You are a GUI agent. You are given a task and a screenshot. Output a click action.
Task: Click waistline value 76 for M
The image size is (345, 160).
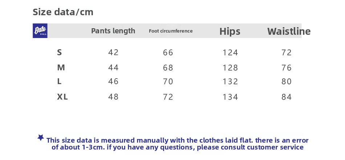click(287, 68)
